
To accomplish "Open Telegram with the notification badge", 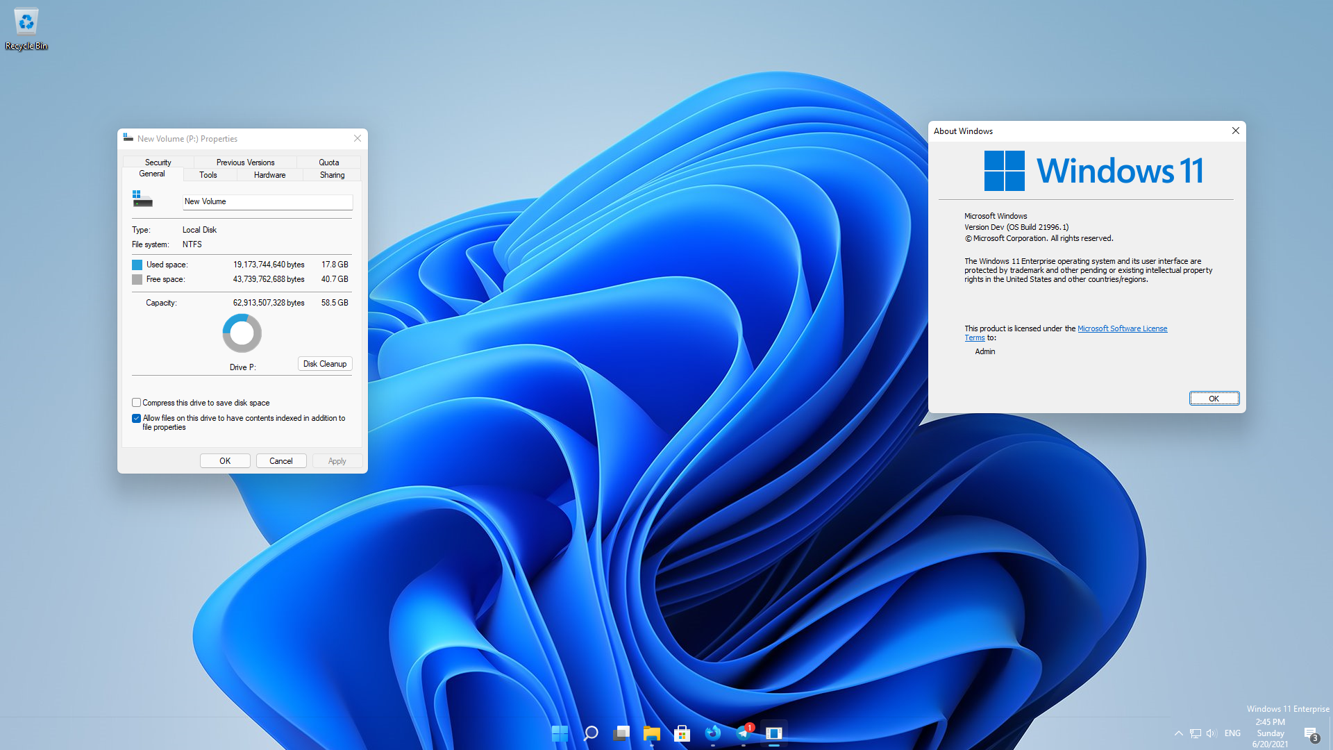I will (744, 733).
